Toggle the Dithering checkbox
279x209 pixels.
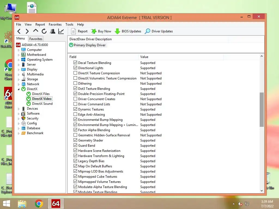pos(75,83)
